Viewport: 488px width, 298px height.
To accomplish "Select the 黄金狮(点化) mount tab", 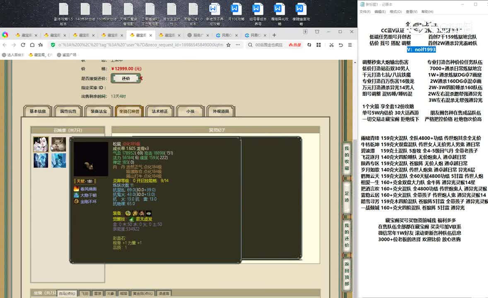I will pyautogui.click(x=143, y=293).
